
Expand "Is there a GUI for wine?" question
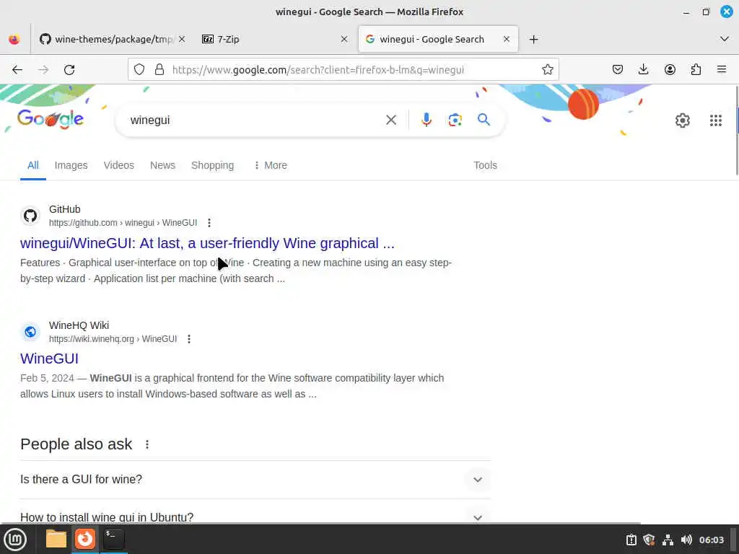255,479
